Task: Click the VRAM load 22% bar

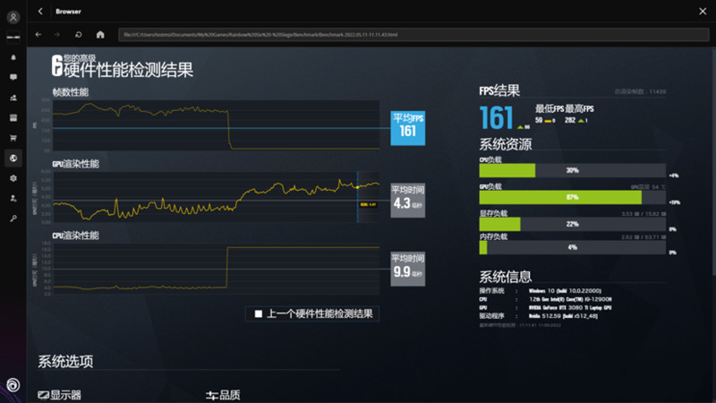Action: (572, 224)
